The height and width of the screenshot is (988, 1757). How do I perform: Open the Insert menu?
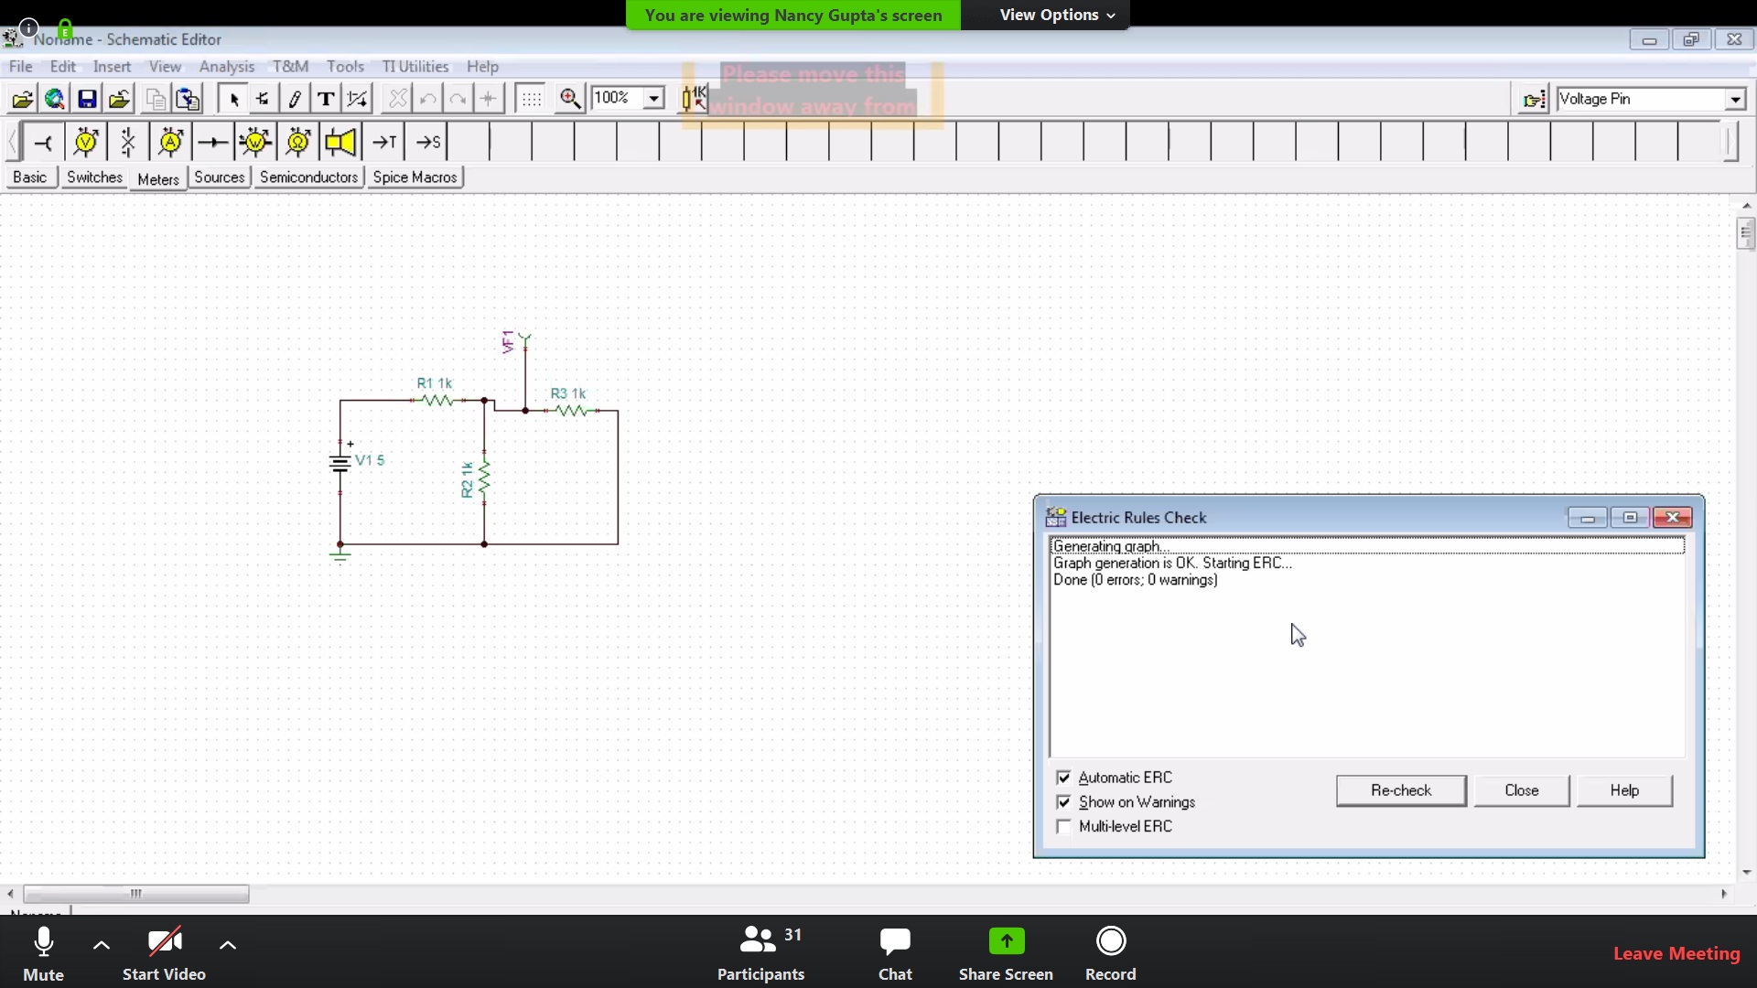tap(112, 67)
